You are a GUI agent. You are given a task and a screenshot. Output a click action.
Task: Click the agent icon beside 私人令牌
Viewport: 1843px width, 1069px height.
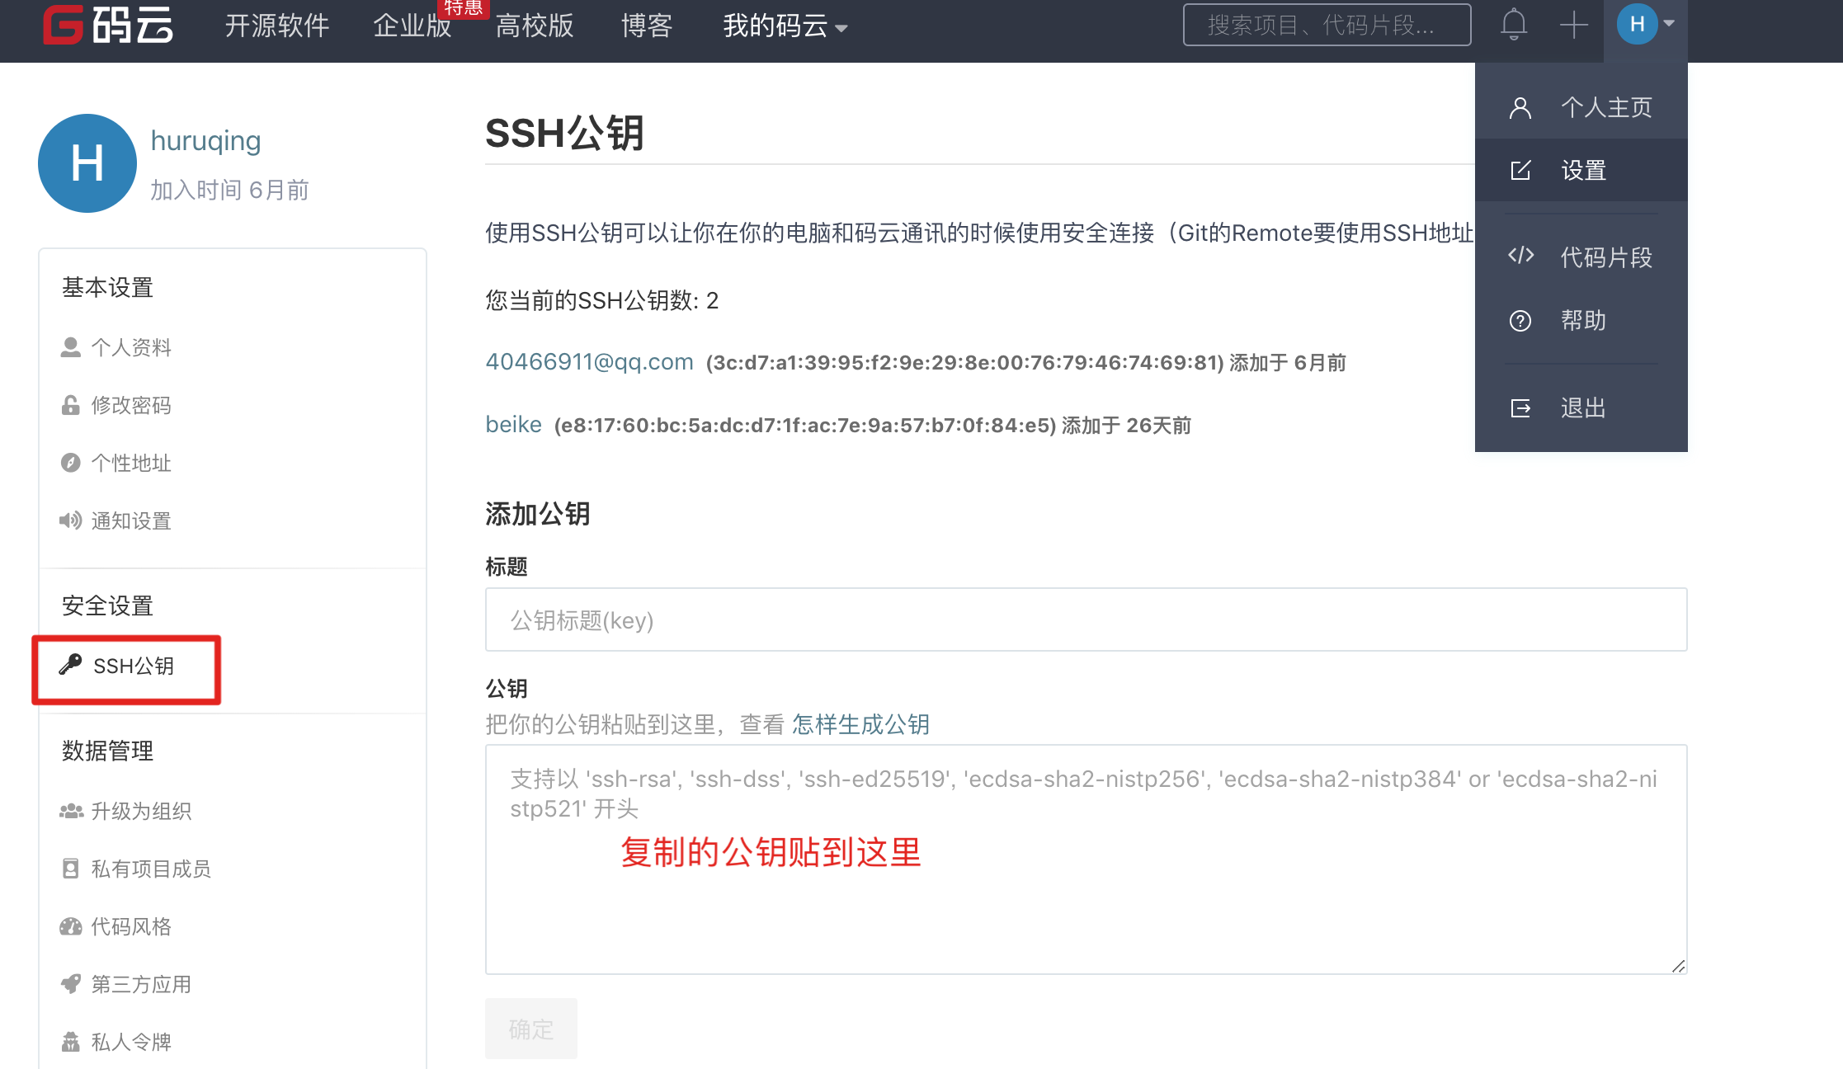[x=71, y=1042]
